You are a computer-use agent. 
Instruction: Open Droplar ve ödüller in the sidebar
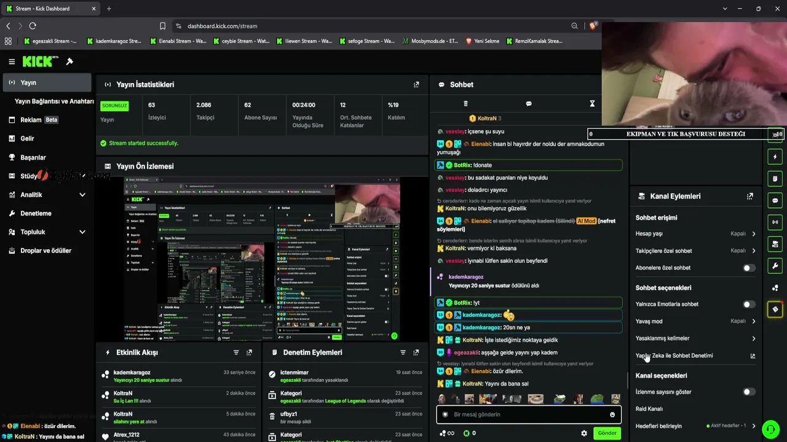tap(46, 250)
